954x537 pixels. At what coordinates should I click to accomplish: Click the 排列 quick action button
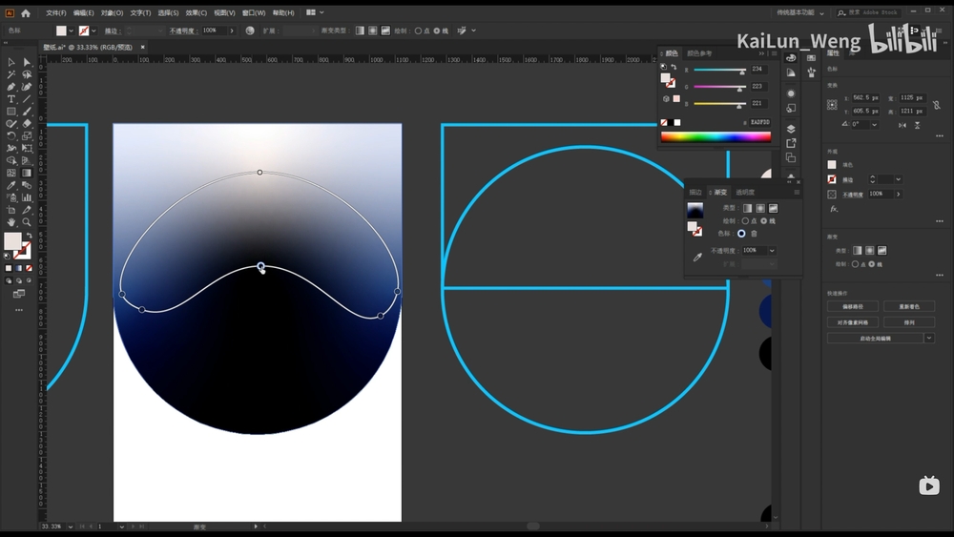[x=909, y=322]
